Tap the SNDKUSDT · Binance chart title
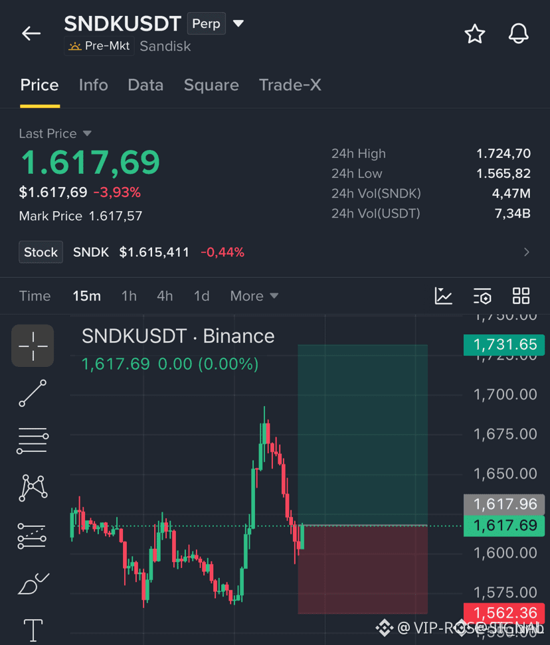Image resolution: width=550 pixels, height=645 pixels. click(178, 336)
